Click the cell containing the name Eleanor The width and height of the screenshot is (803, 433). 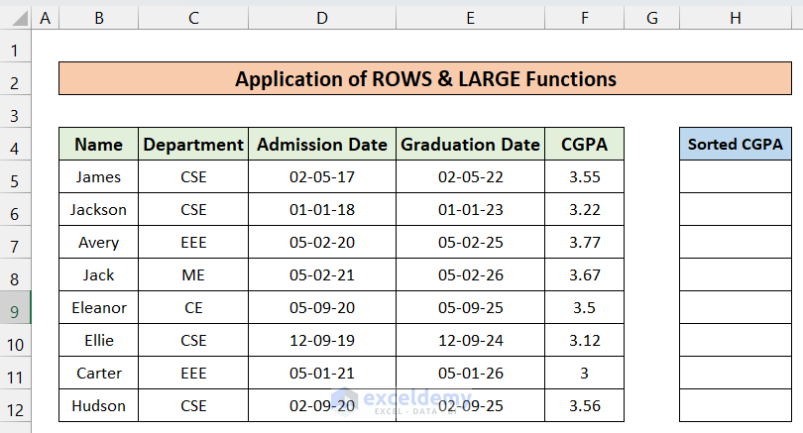98,308
